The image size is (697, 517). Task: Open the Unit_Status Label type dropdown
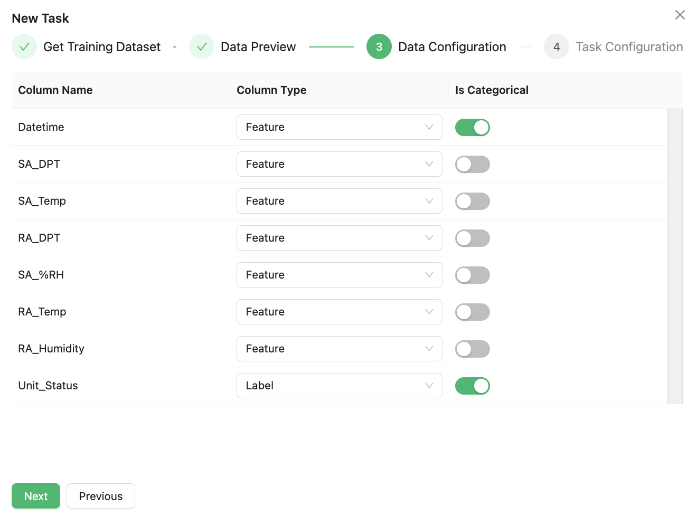339,386
